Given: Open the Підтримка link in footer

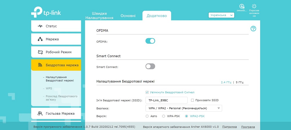Looking at the screenshot, I should pyautogui.click(x=229, y=127).
